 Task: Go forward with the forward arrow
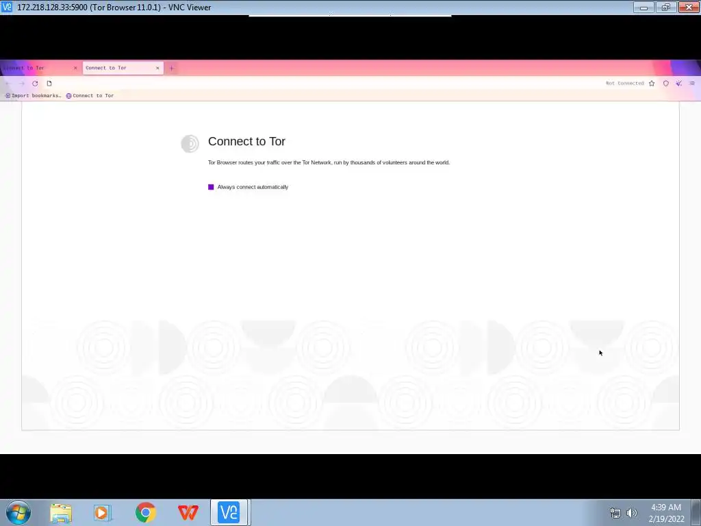pyautogui.click(x=21, y=84)
